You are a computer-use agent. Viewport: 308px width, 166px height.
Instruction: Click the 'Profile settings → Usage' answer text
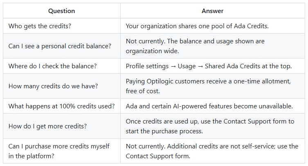209,66
